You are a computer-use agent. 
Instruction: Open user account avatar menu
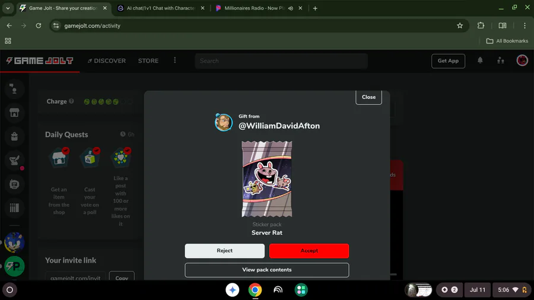point(522,60)
